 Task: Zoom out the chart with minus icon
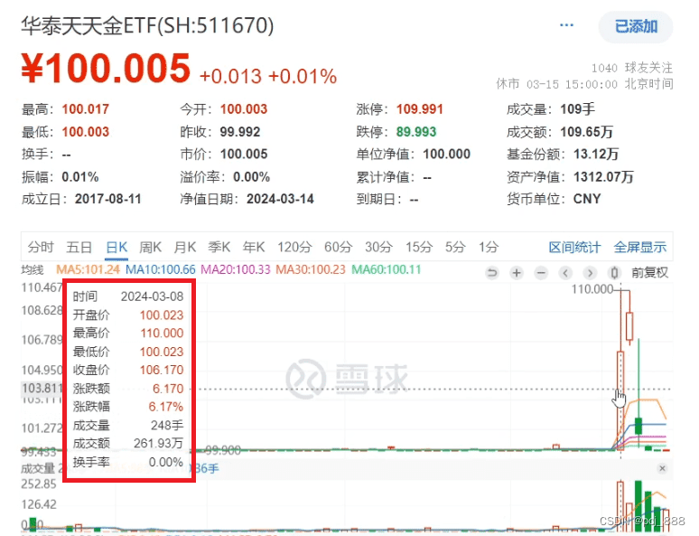[x=541, y=272]
